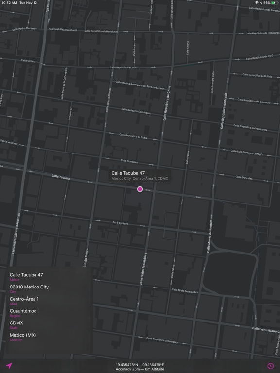Tap the Calle Monte de Piedad label
Image resolution: width=280 pixels, height=373 pixels.
210,236
